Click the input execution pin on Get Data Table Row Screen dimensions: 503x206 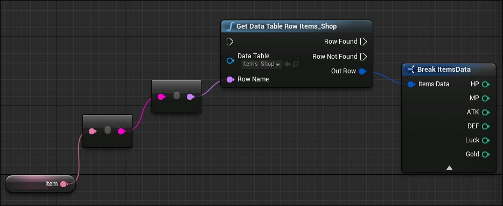click(x=229, y=42)
